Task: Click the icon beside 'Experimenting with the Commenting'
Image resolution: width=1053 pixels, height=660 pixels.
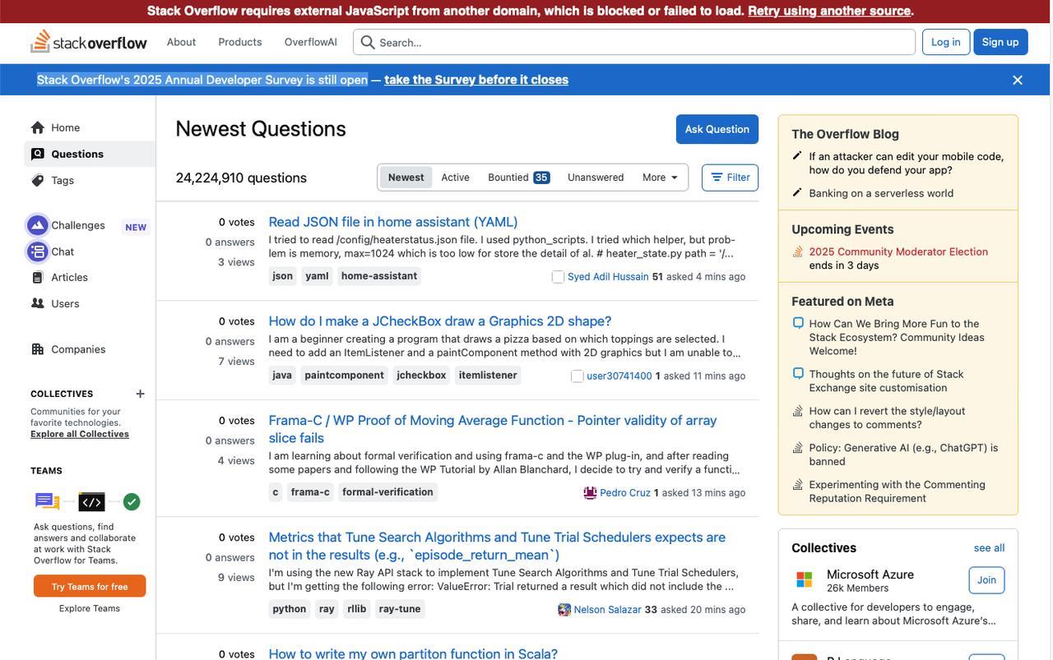Action: point(797,484)
